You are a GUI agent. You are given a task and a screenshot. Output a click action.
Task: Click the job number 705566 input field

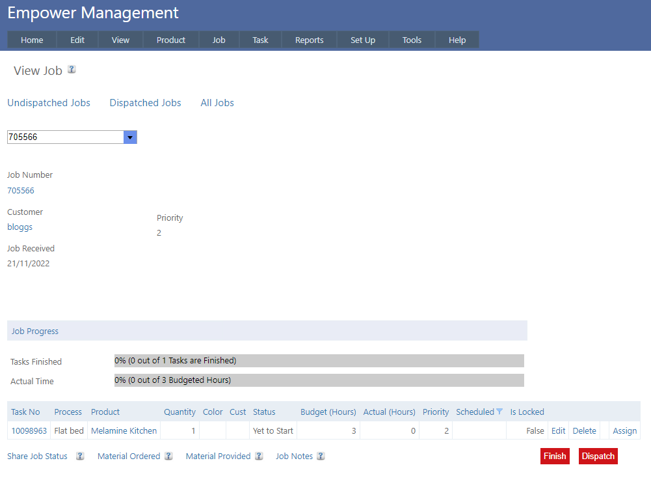pos(65,137)
